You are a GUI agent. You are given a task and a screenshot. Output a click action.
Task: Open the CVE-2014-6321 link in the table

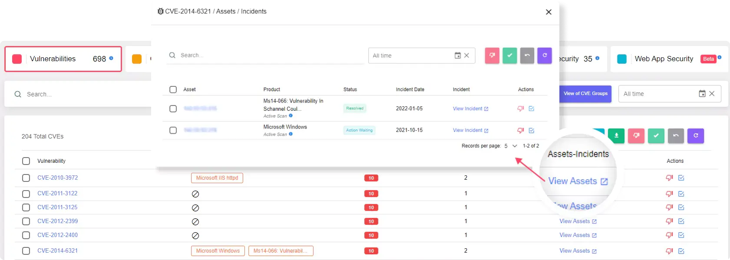click(58, 250)
